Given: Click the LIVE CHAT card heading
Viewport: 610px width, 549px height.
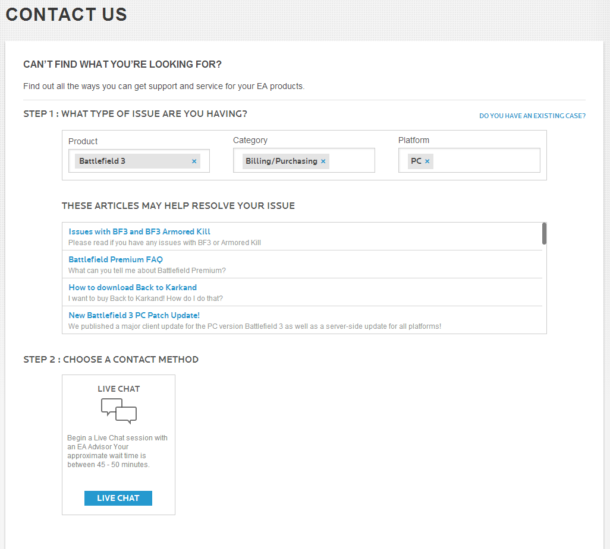Looking at the screenshot, I should click(119, 389).
